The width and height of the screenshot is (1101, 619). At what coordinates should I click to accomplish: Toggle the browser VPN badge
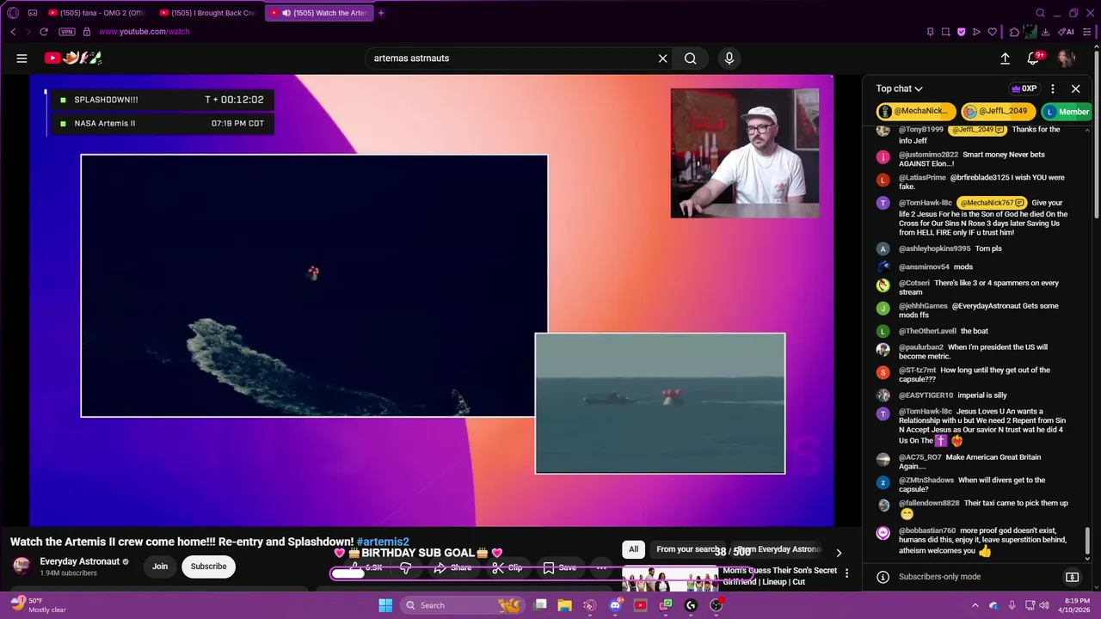pos(67,32)
